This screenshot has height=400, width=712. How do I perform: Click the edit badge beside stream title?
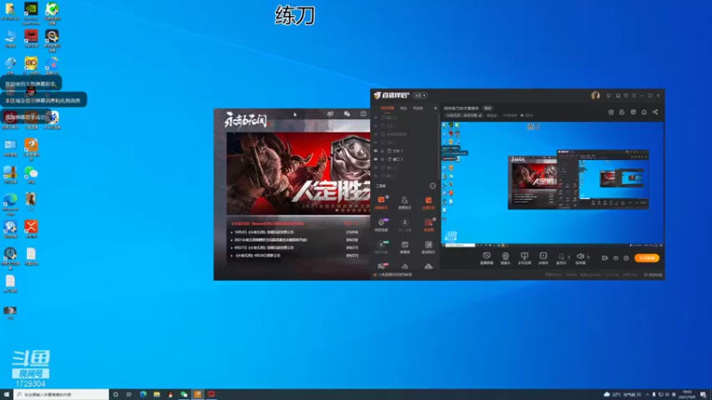488,108
